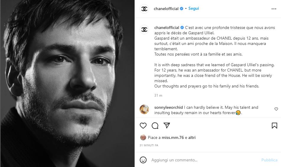The width and height of the screenshot is (281, 167).
Task: Open chanelofficial profile from header username
Action: [166, 9]
